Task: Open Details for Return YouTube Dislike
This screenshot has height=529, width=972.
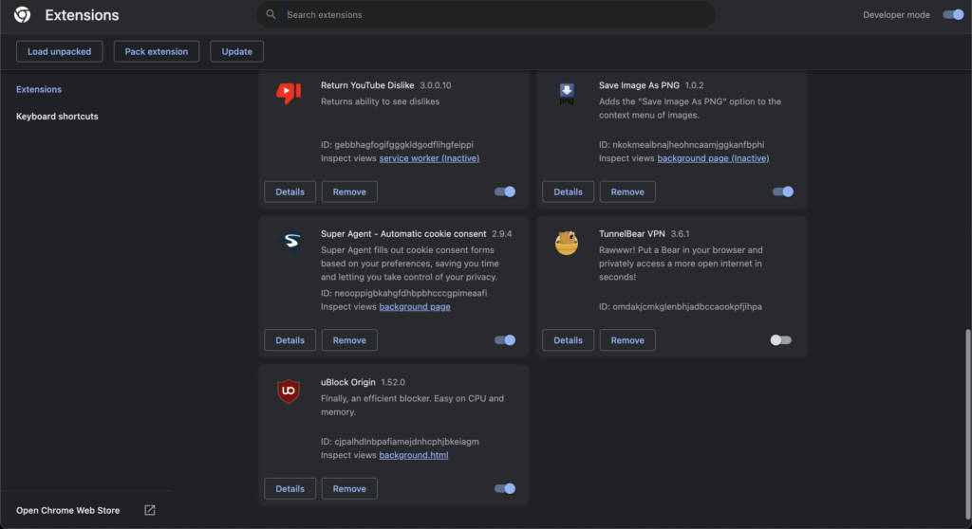Action: point(290,192)
